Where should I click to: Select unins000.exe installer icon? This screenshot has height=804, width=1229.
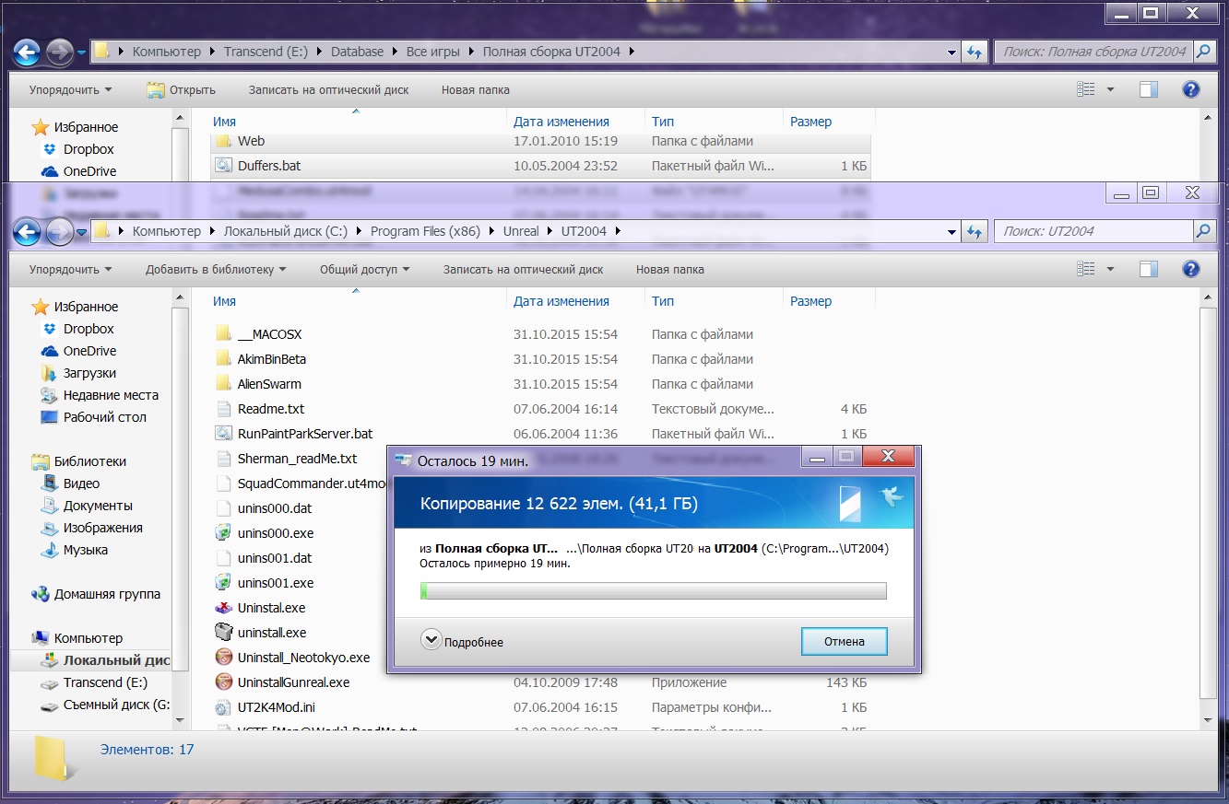click(x=223, y=532)
